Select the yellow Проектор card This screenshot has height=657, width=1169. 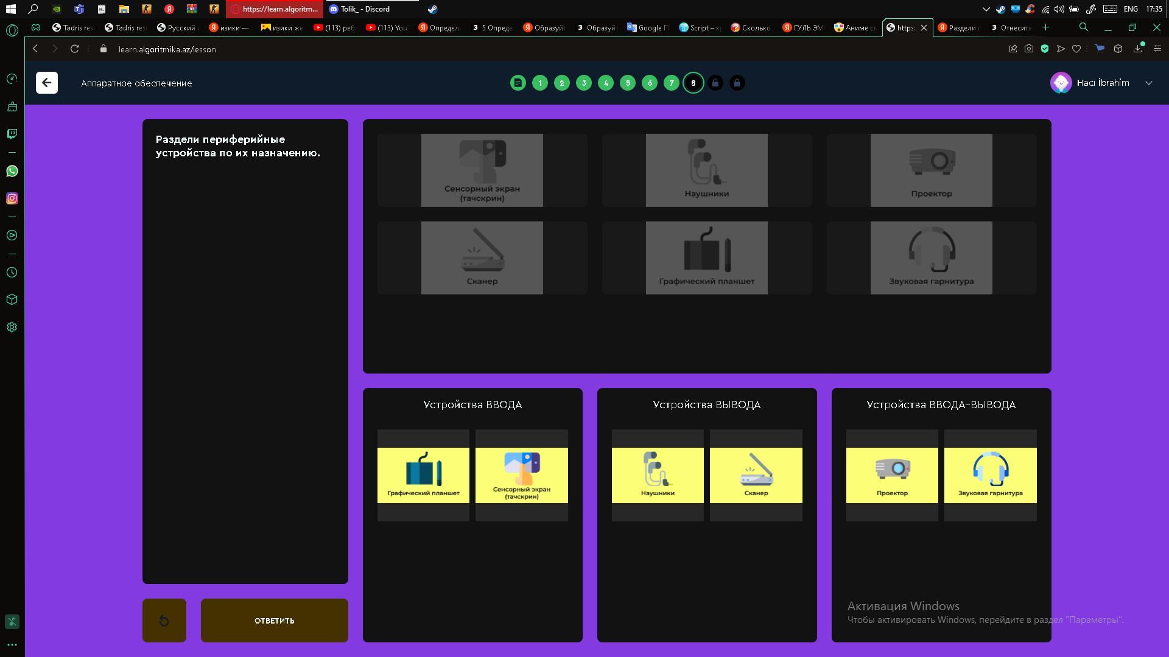pos(892,475)
